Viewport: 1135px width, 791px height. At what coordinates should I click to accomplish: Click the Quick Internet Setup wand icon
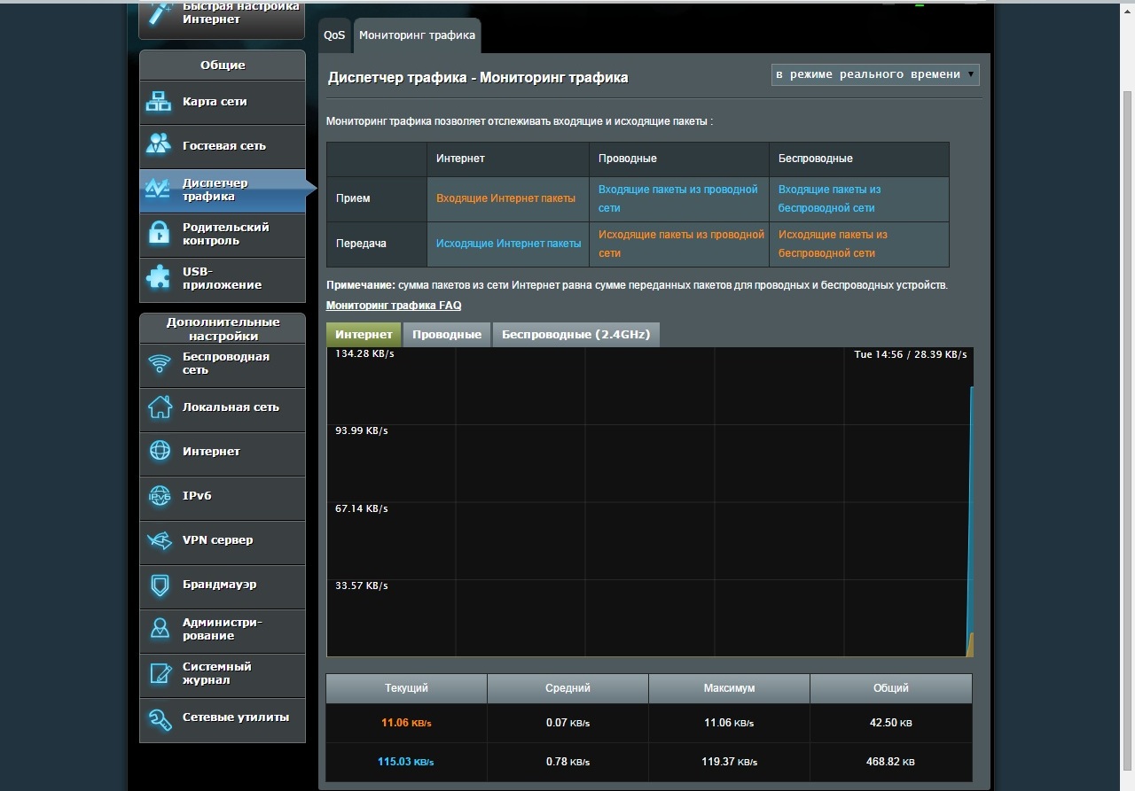(160, 14)
